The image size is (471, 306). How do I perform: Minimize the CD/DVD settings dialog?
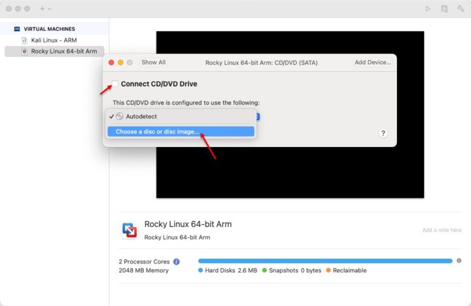pos(120,63)
